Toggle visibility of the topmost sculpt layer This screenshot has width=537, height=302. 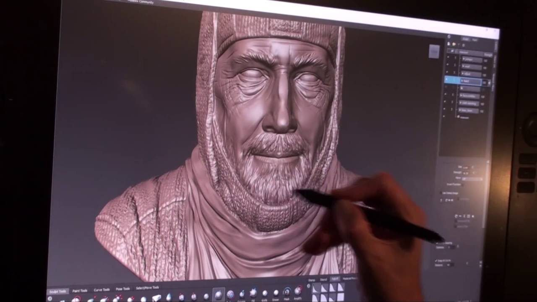click(x=448, y=57)
